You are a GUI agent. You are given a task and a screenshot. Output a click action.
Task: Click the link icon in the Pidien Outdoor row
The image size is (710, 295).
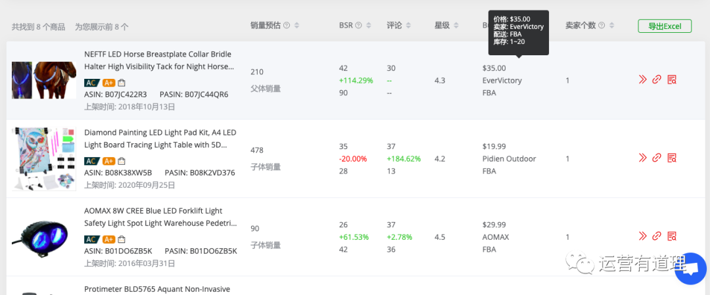pyautogui.click(x=656, y=158)
